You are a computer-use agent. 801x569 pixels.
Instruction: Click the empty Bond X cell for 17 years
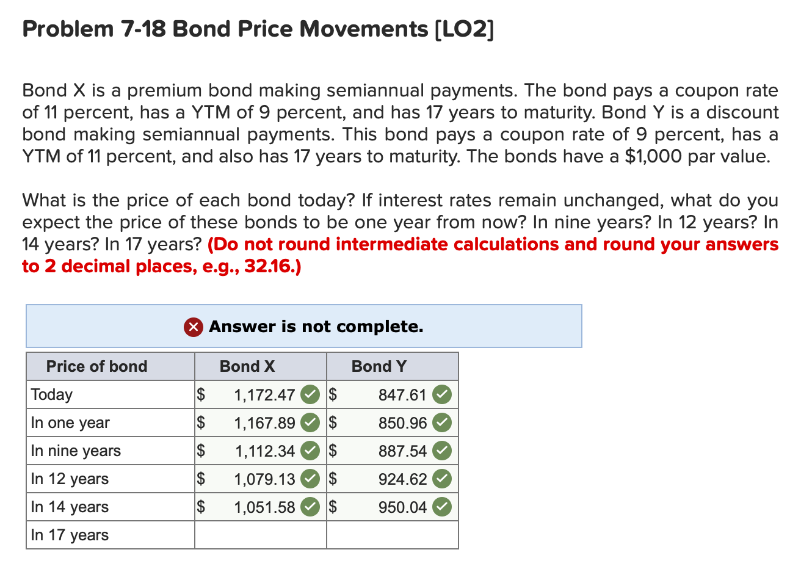coord(259,535)
